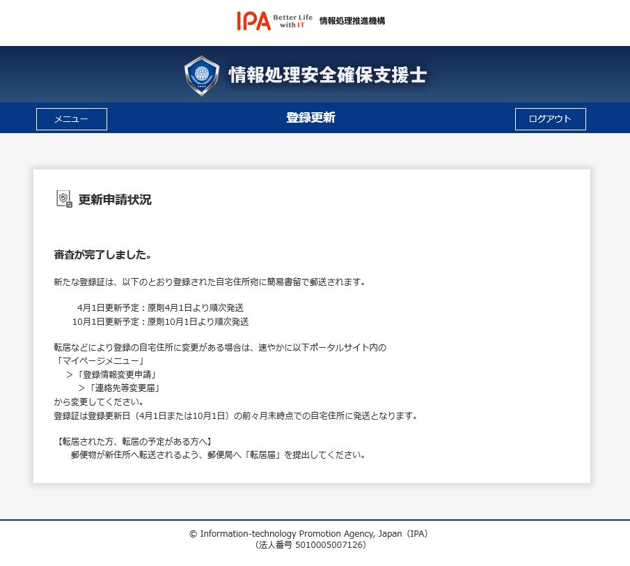Click the 登録更新 page title
This screenshot has height=566, width=630.
(x=310, y=118)
